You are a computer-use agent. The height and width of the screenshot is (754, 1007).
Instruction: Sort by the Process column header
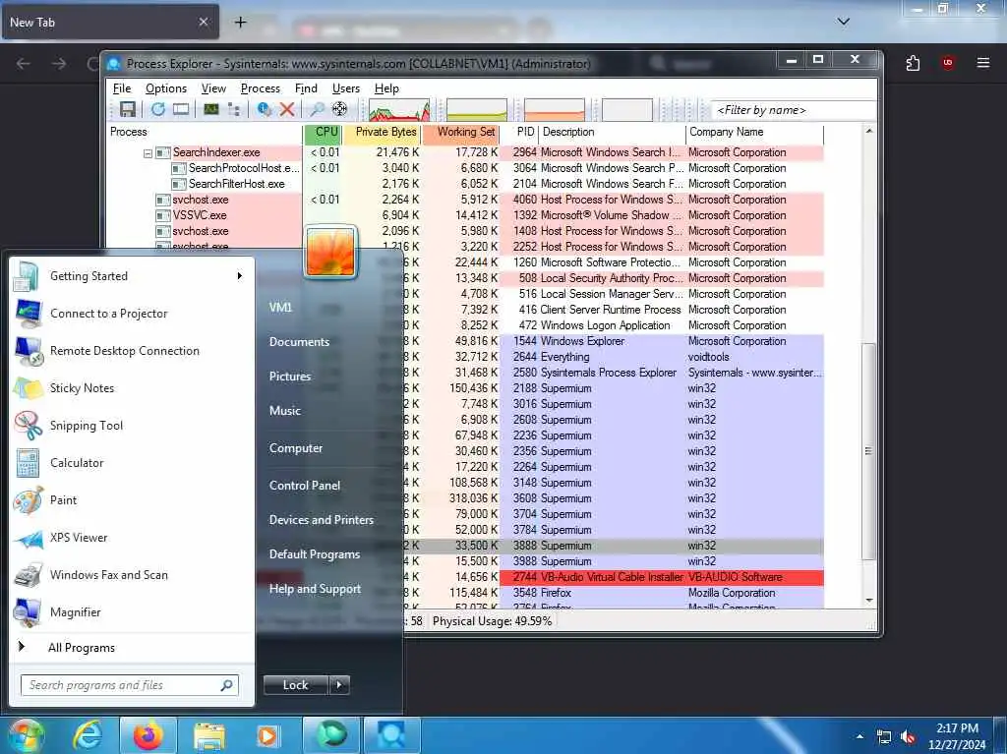point(205,132)
